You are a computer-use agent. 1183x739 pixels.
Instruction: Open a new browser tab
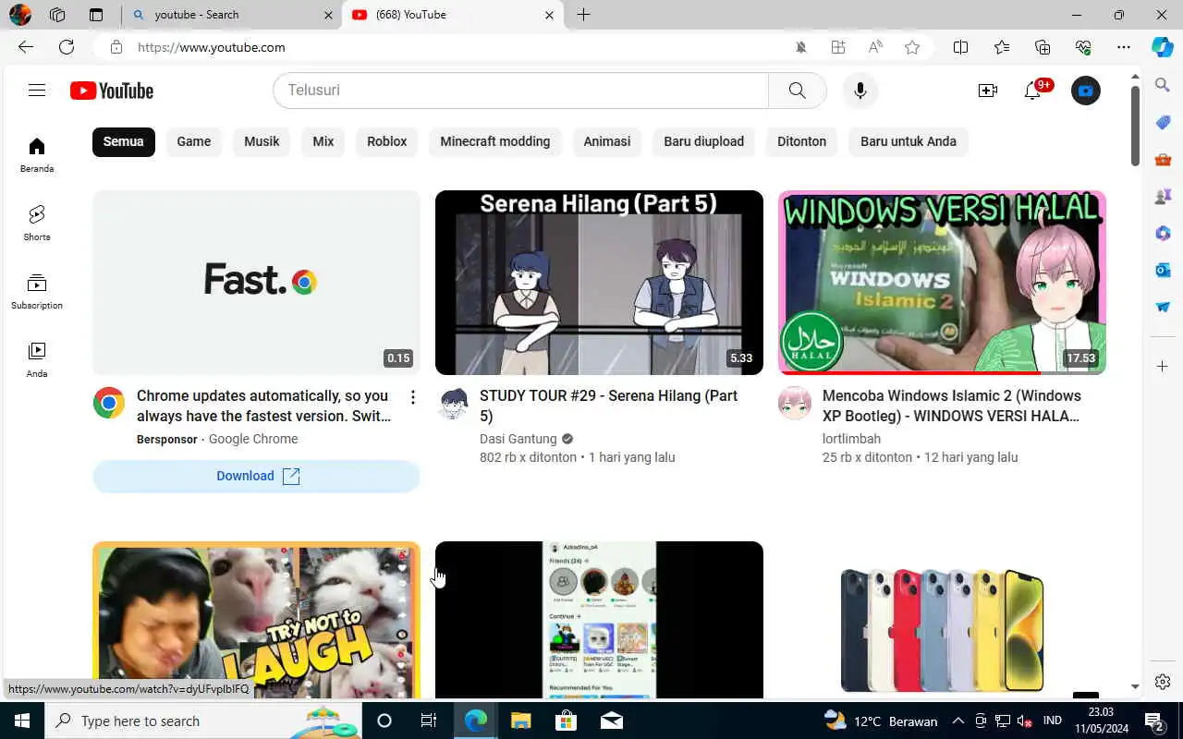[583, 15]
